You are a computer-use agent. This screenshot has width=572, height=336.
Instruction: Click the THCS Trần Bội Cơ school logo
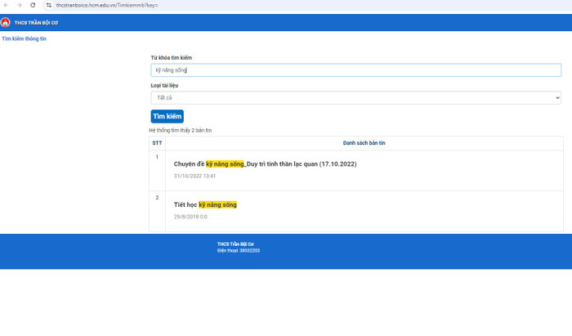point(6,22)
